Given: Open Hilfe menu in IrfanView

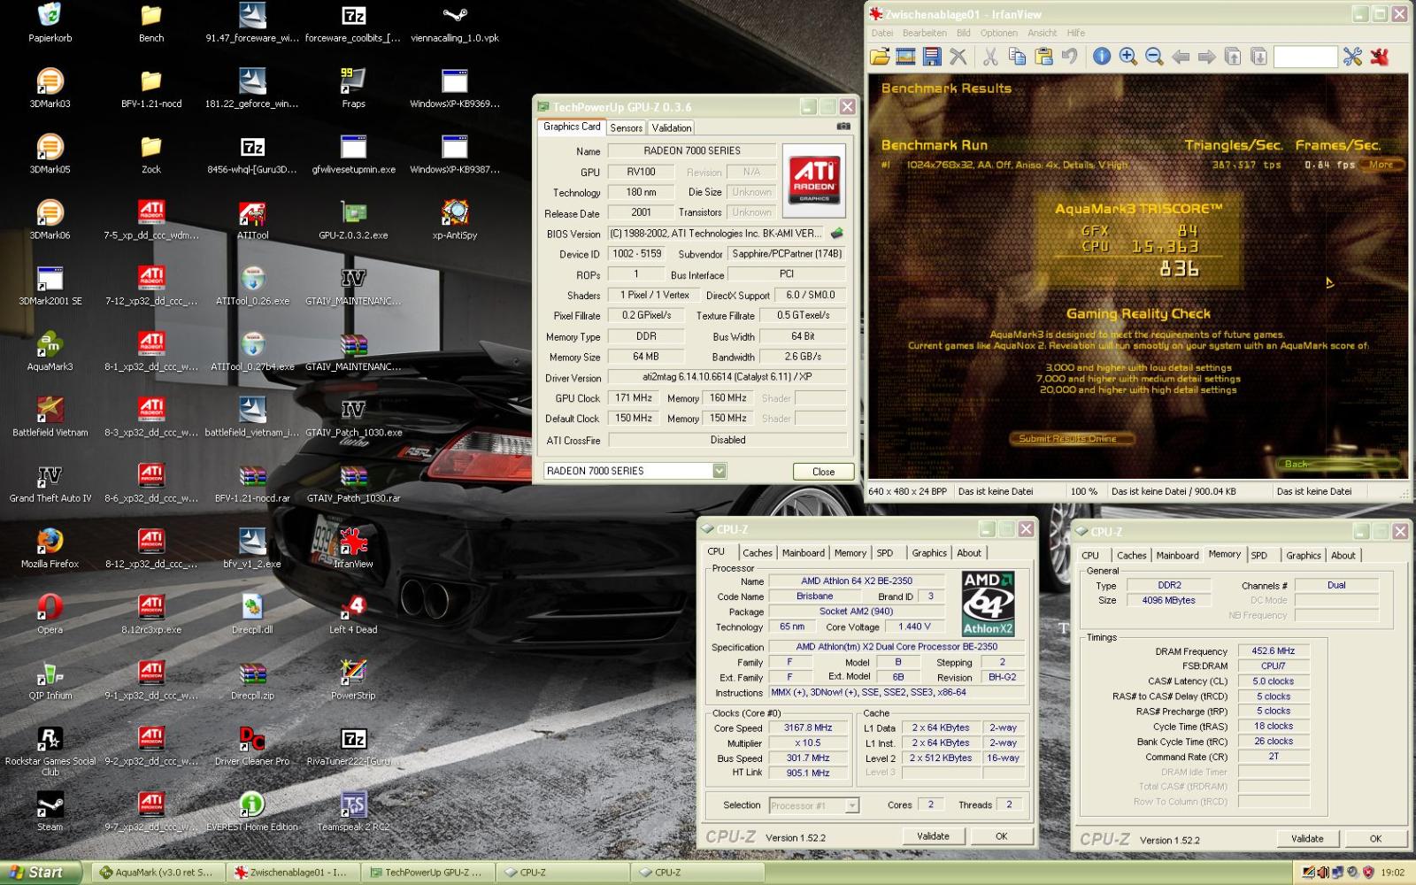Looking at the screenshot, I should tap(1076, 33).
